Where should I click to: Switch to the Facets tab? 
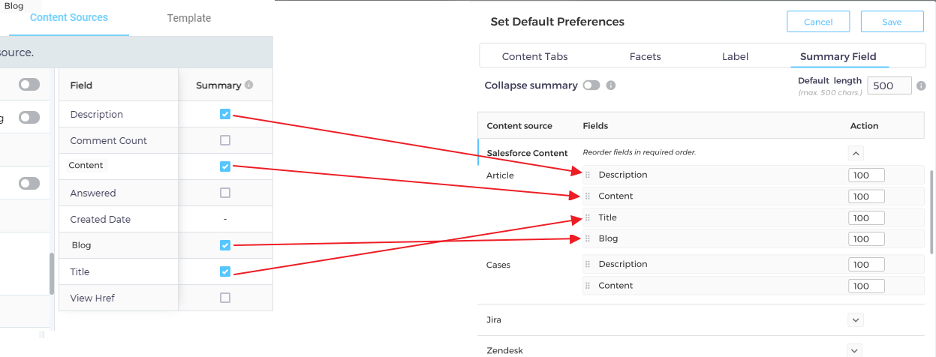pos(645,56)
